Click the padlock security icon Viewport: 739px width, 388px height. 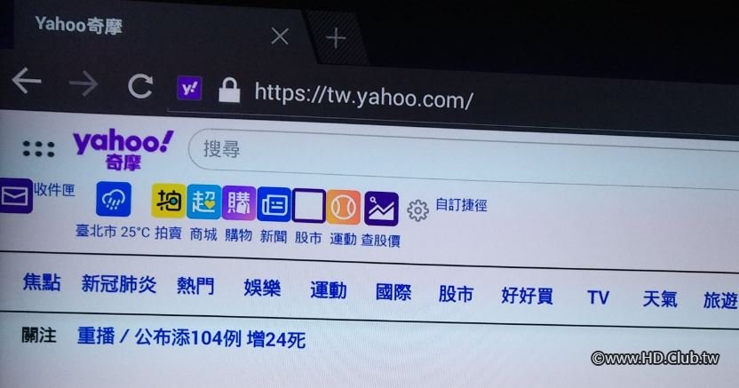(229, 90)
